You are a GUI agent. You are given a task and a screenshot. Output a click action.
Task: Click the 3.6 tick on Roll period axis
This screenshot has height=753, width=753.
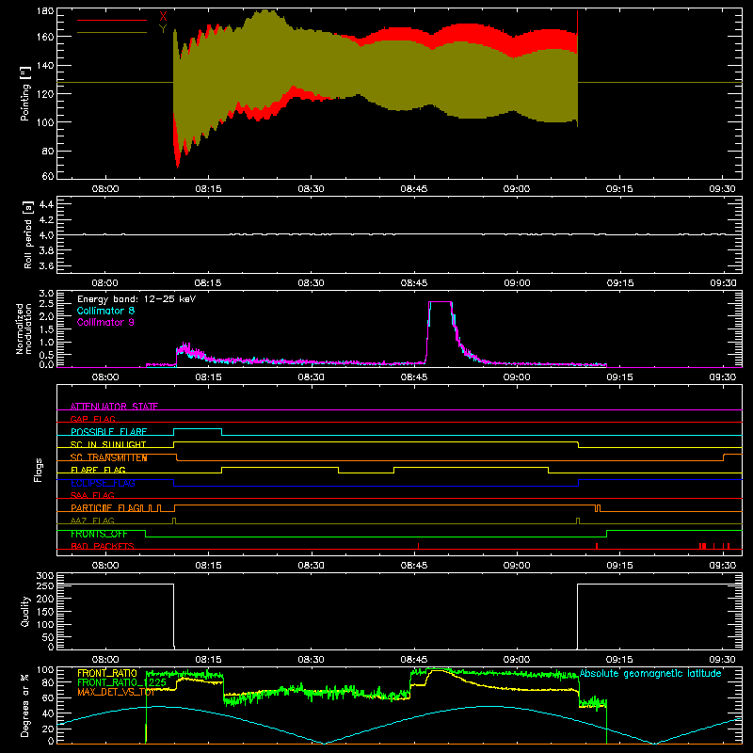[x=46, y=265]
